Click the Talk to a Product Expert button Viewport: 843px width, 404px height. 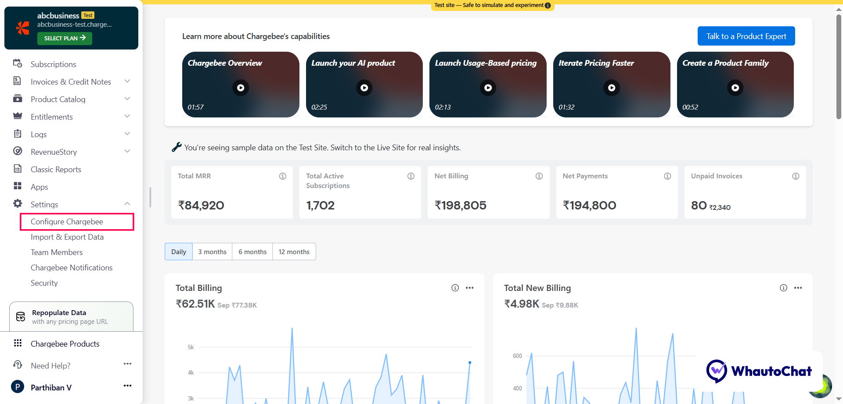tap(746, 36)
